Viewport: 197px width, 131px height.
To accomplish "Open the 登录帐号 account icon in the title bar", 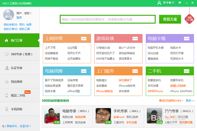I will (159, 3).
